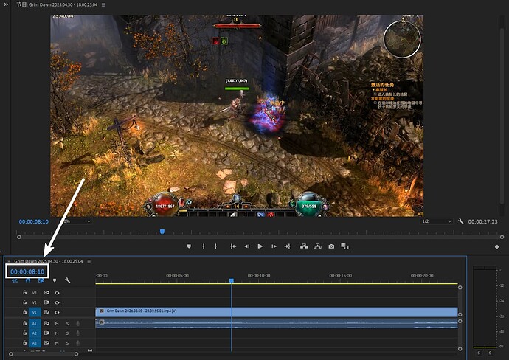Target the V3 video track
This screenshot has height=360, width=509.
tap(35, 293)
